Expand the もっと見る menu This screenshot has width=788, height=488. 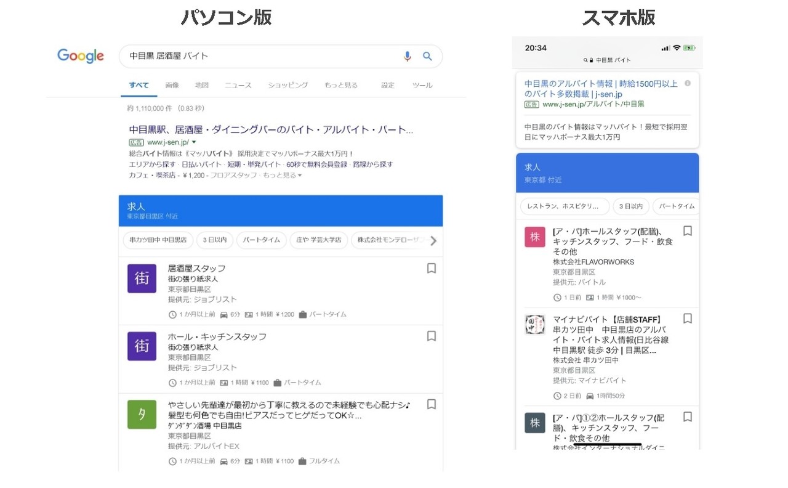coord(341,85)
